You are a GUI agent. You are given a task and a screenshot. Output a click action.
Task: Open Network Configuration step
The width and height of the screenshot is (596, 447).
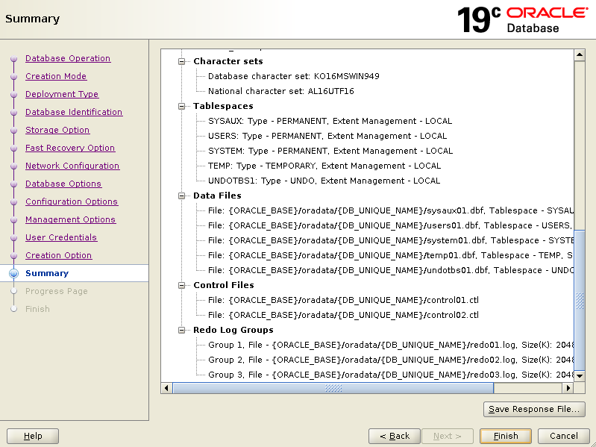(x=72, y=166)
